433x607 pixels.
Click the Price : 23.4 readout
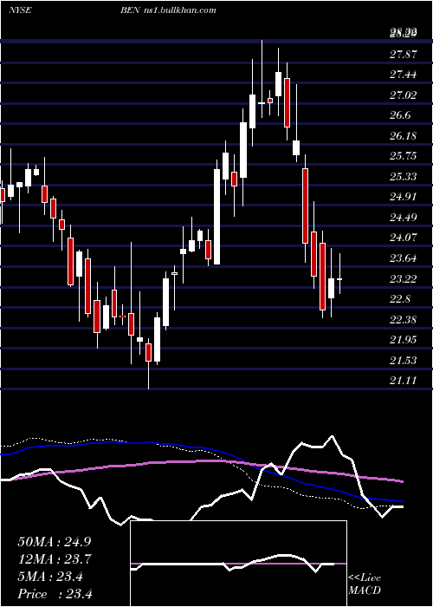click(55, 594)
